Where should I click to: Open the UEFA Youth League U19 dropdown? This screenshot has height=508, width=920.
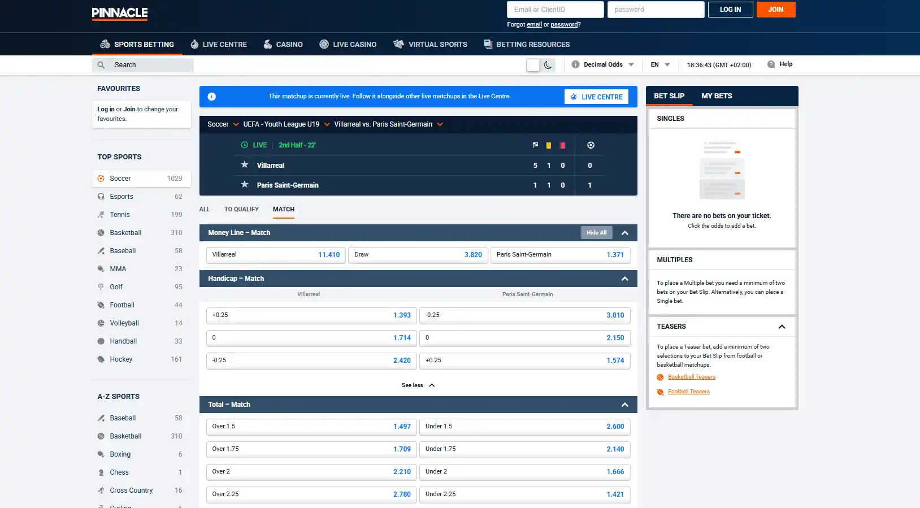point(287,124)
